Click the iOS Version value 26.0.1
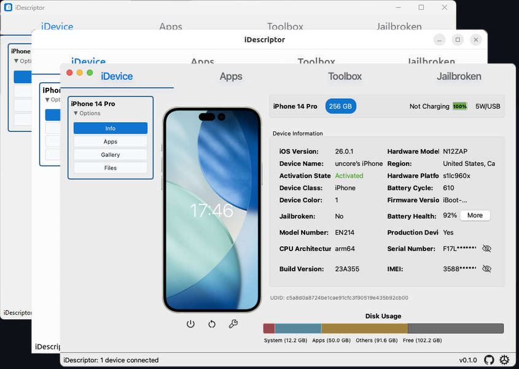The width and height of the screenshot is (519, 369). (x=344, y=151)
